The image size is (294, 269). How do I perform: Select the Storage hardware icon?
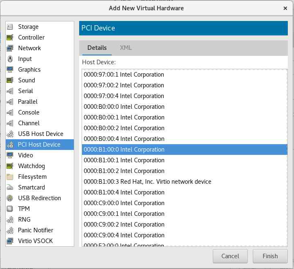click(x=10, y=27)
